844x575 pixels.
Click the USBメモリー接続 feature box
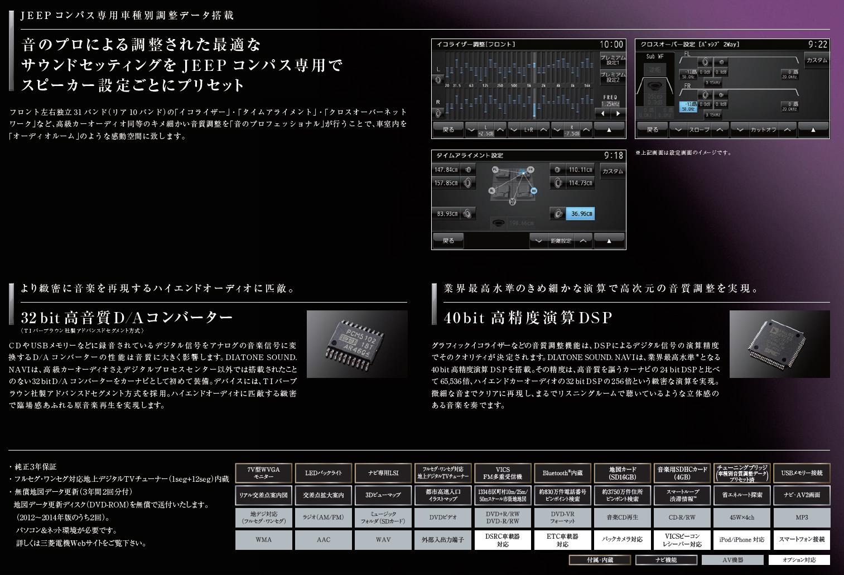click(802, 473)
